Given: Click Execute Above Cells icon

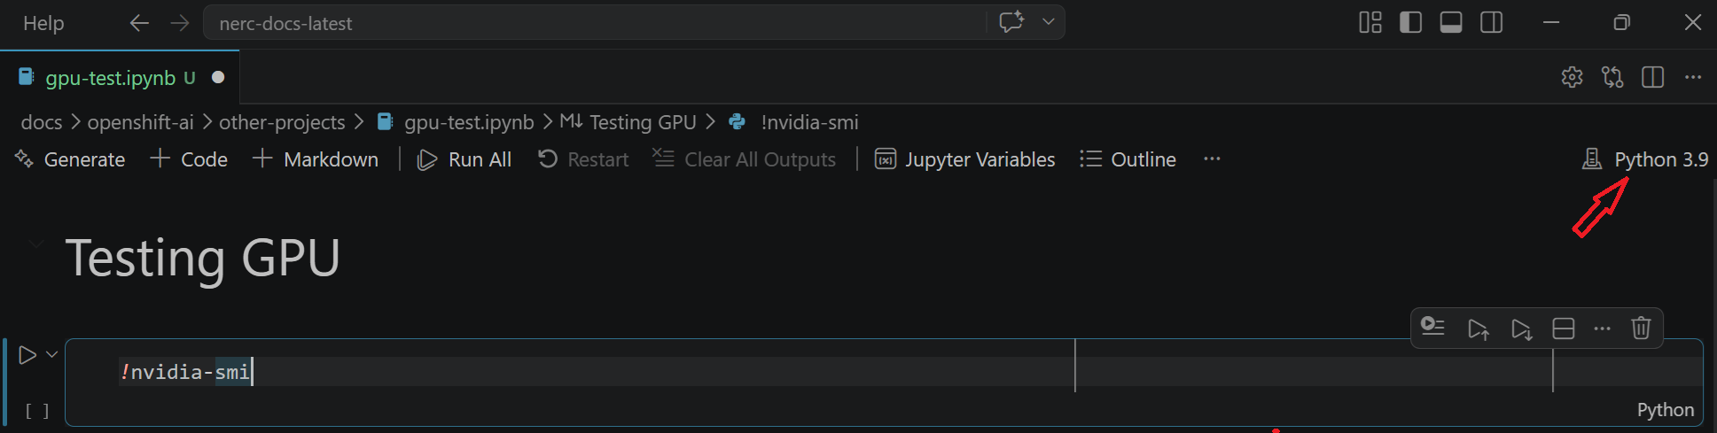Looking at the screenshot, I should [x=1478, y=329].
